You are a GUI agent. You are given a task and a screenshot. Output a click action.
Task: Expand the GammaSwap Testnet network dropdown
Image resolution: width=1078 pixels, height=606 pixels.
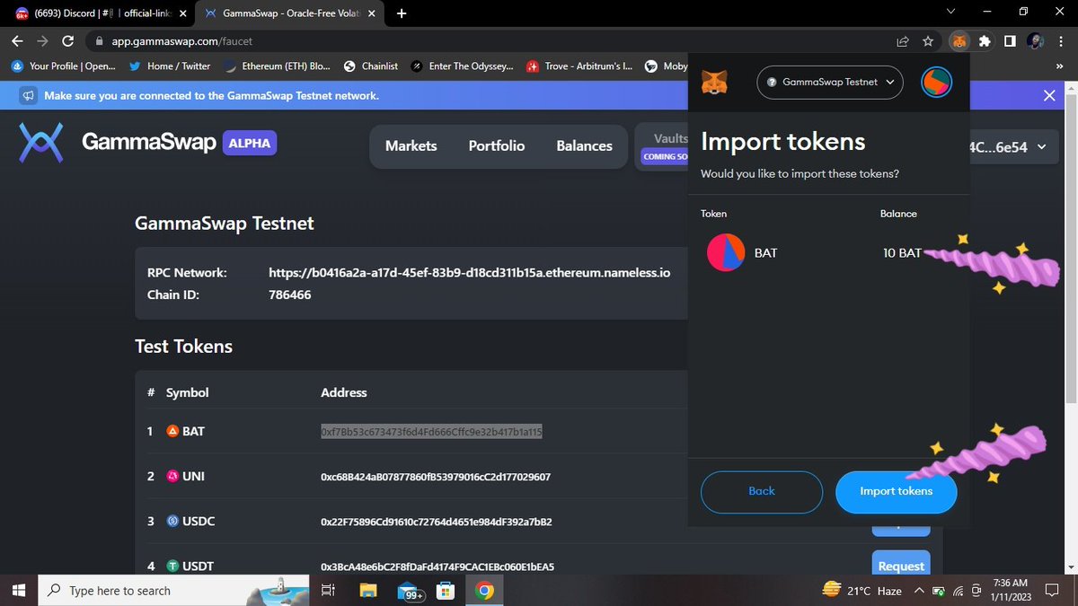[x=830, y=82]
